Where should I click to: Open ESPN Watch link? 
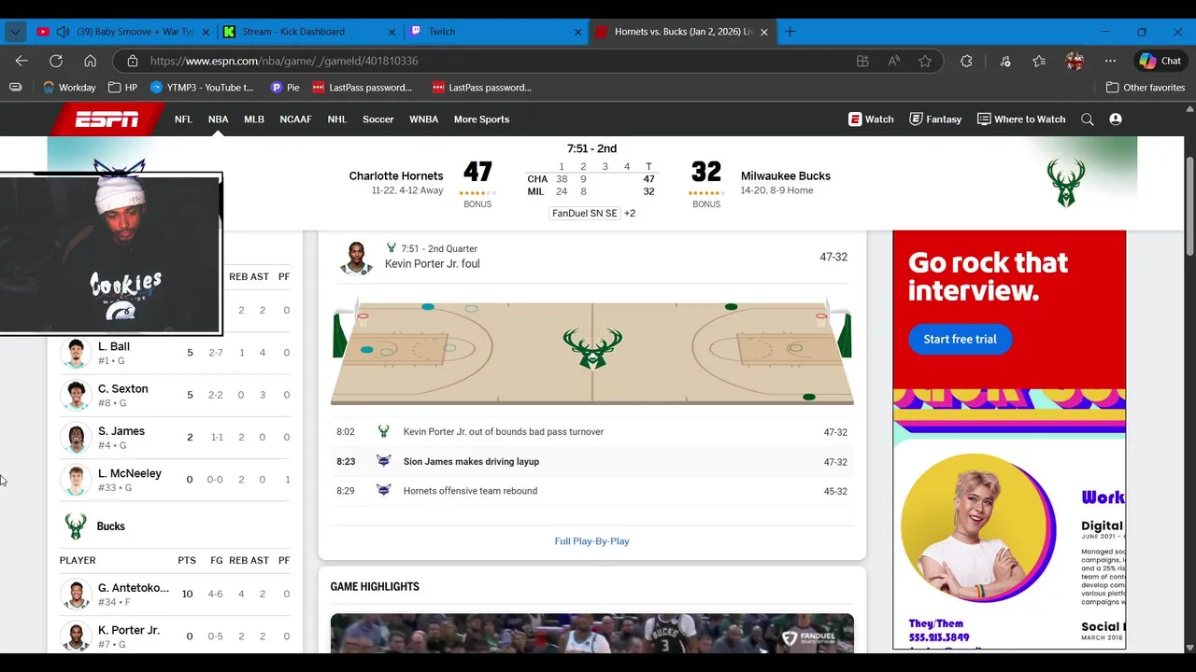[x=871, y=119]
